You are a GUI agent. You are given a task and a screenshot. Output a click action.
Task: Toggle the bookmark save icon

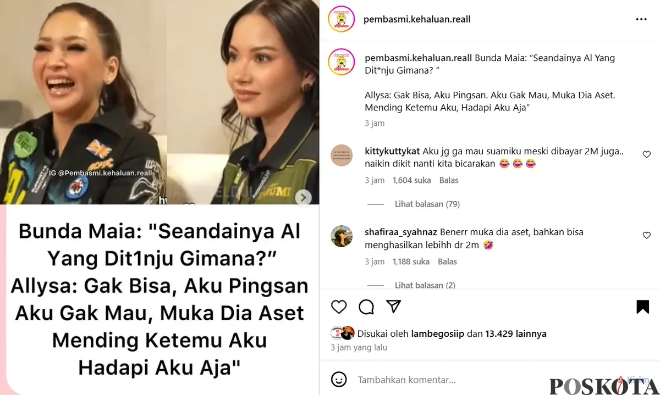click(642, 307)
